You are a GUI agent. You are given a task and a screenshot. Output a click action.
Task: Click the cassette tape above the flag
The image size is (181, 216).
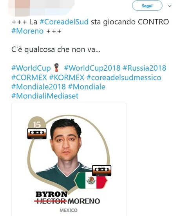[101, 170]
